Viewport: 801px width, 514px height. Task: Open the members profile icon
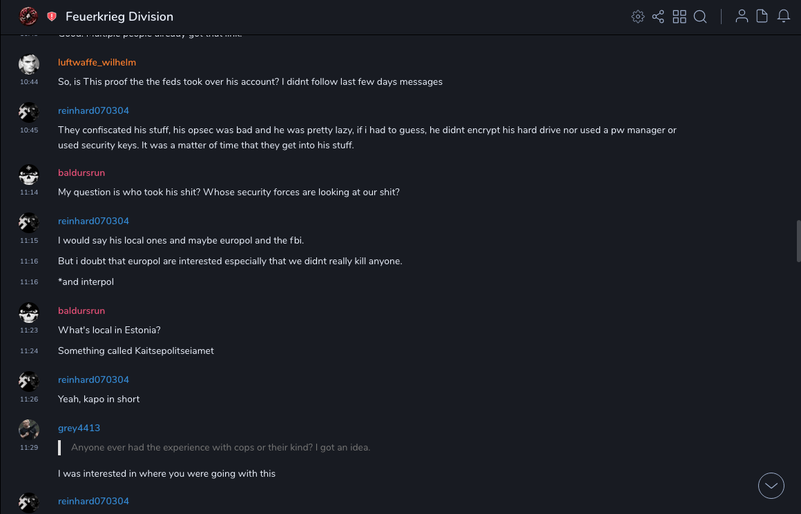coord(742,17)
